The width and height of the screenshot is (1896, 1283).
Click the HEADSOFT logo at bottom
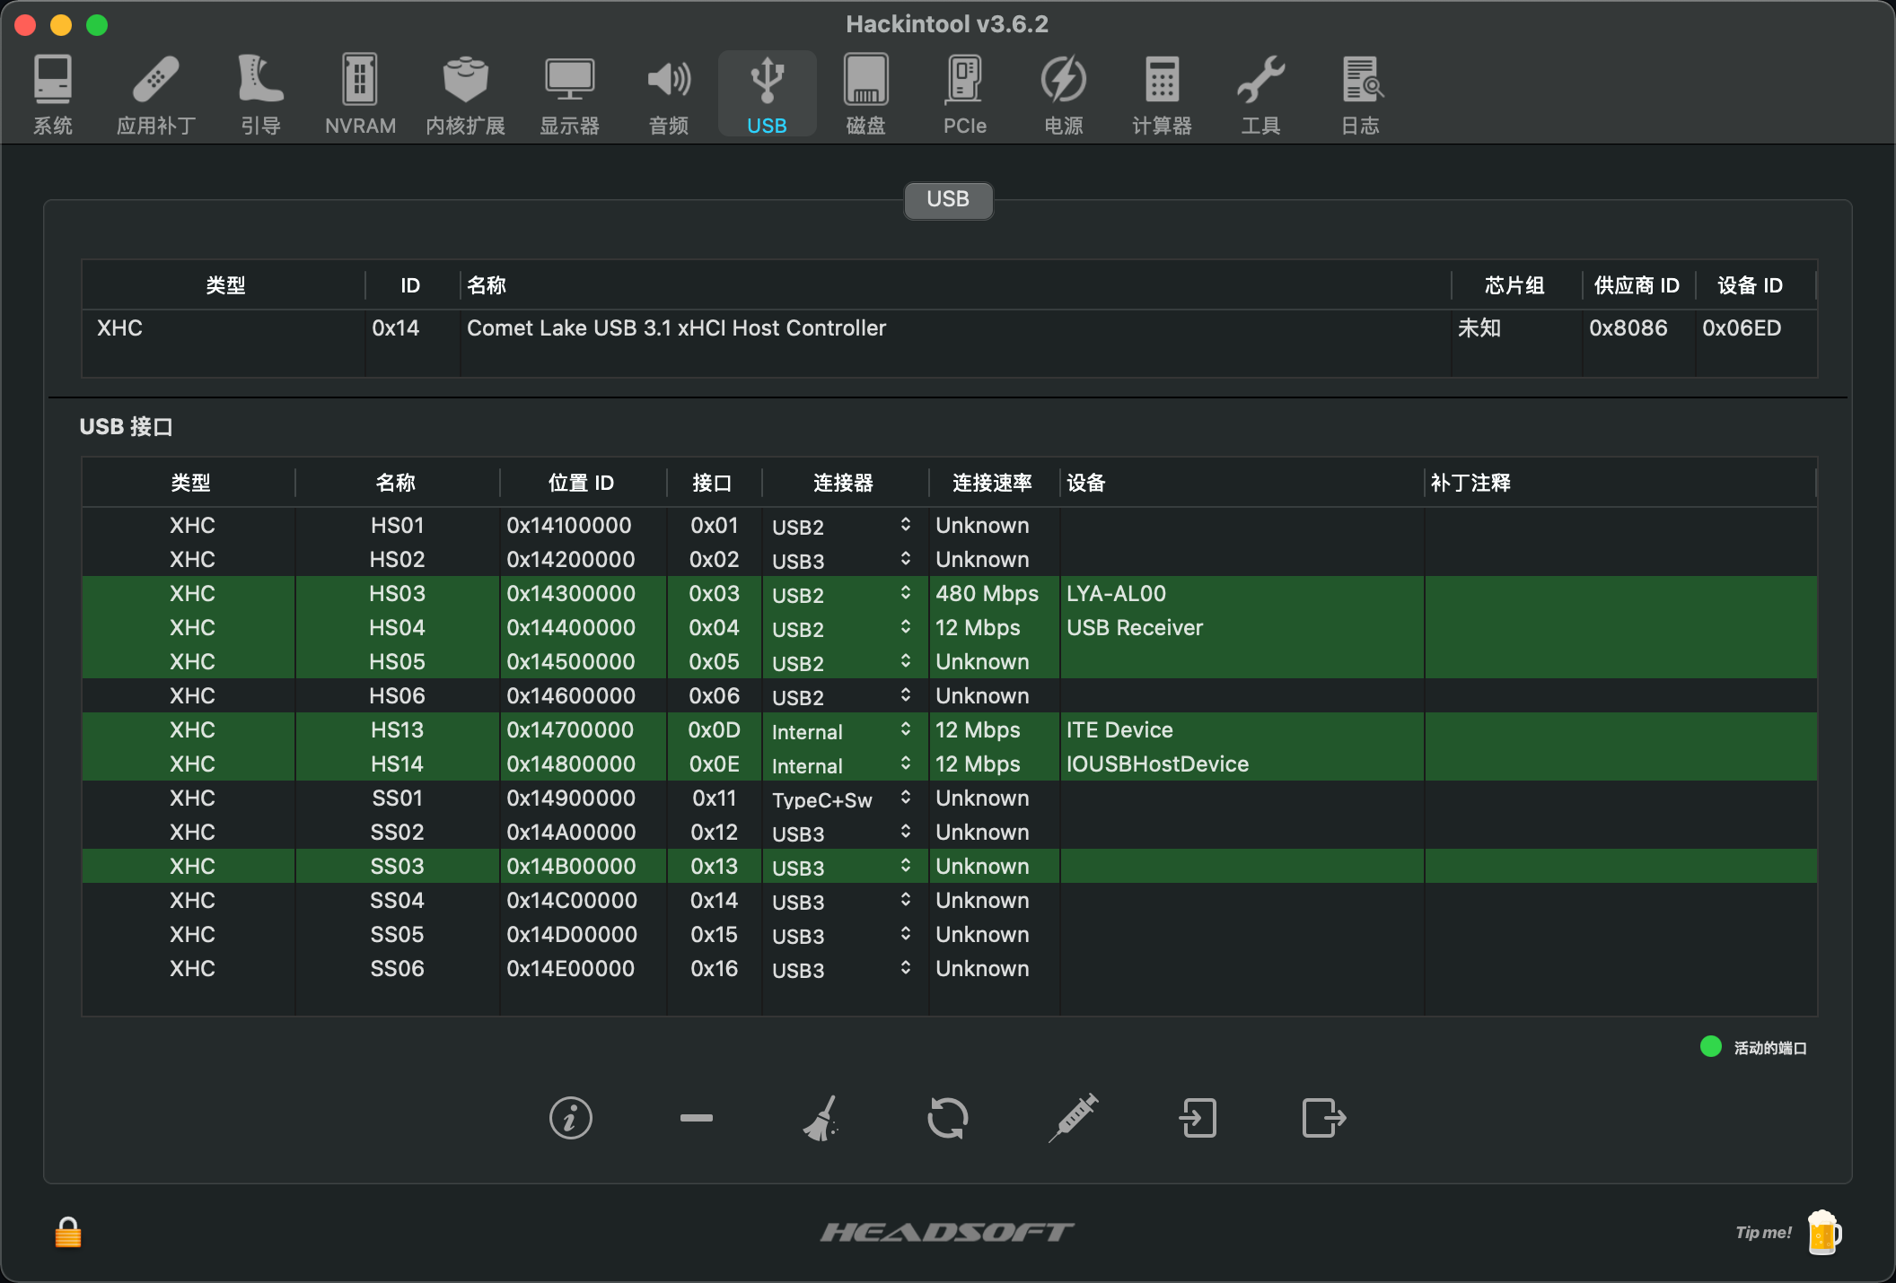point(947,1232)
